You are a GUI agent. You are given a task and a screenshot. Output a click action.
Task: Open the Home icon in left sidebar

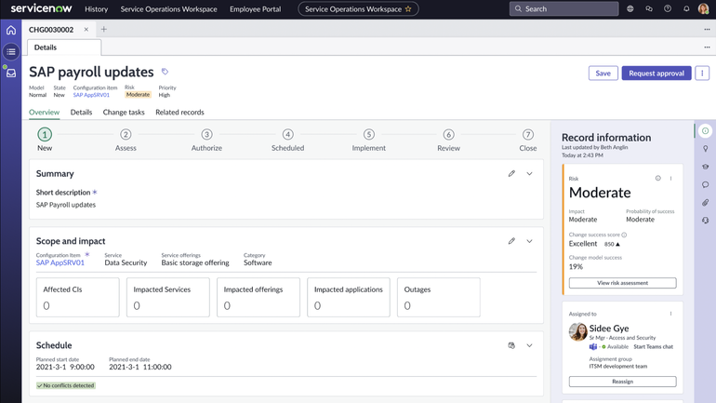(x=11, y=30)
